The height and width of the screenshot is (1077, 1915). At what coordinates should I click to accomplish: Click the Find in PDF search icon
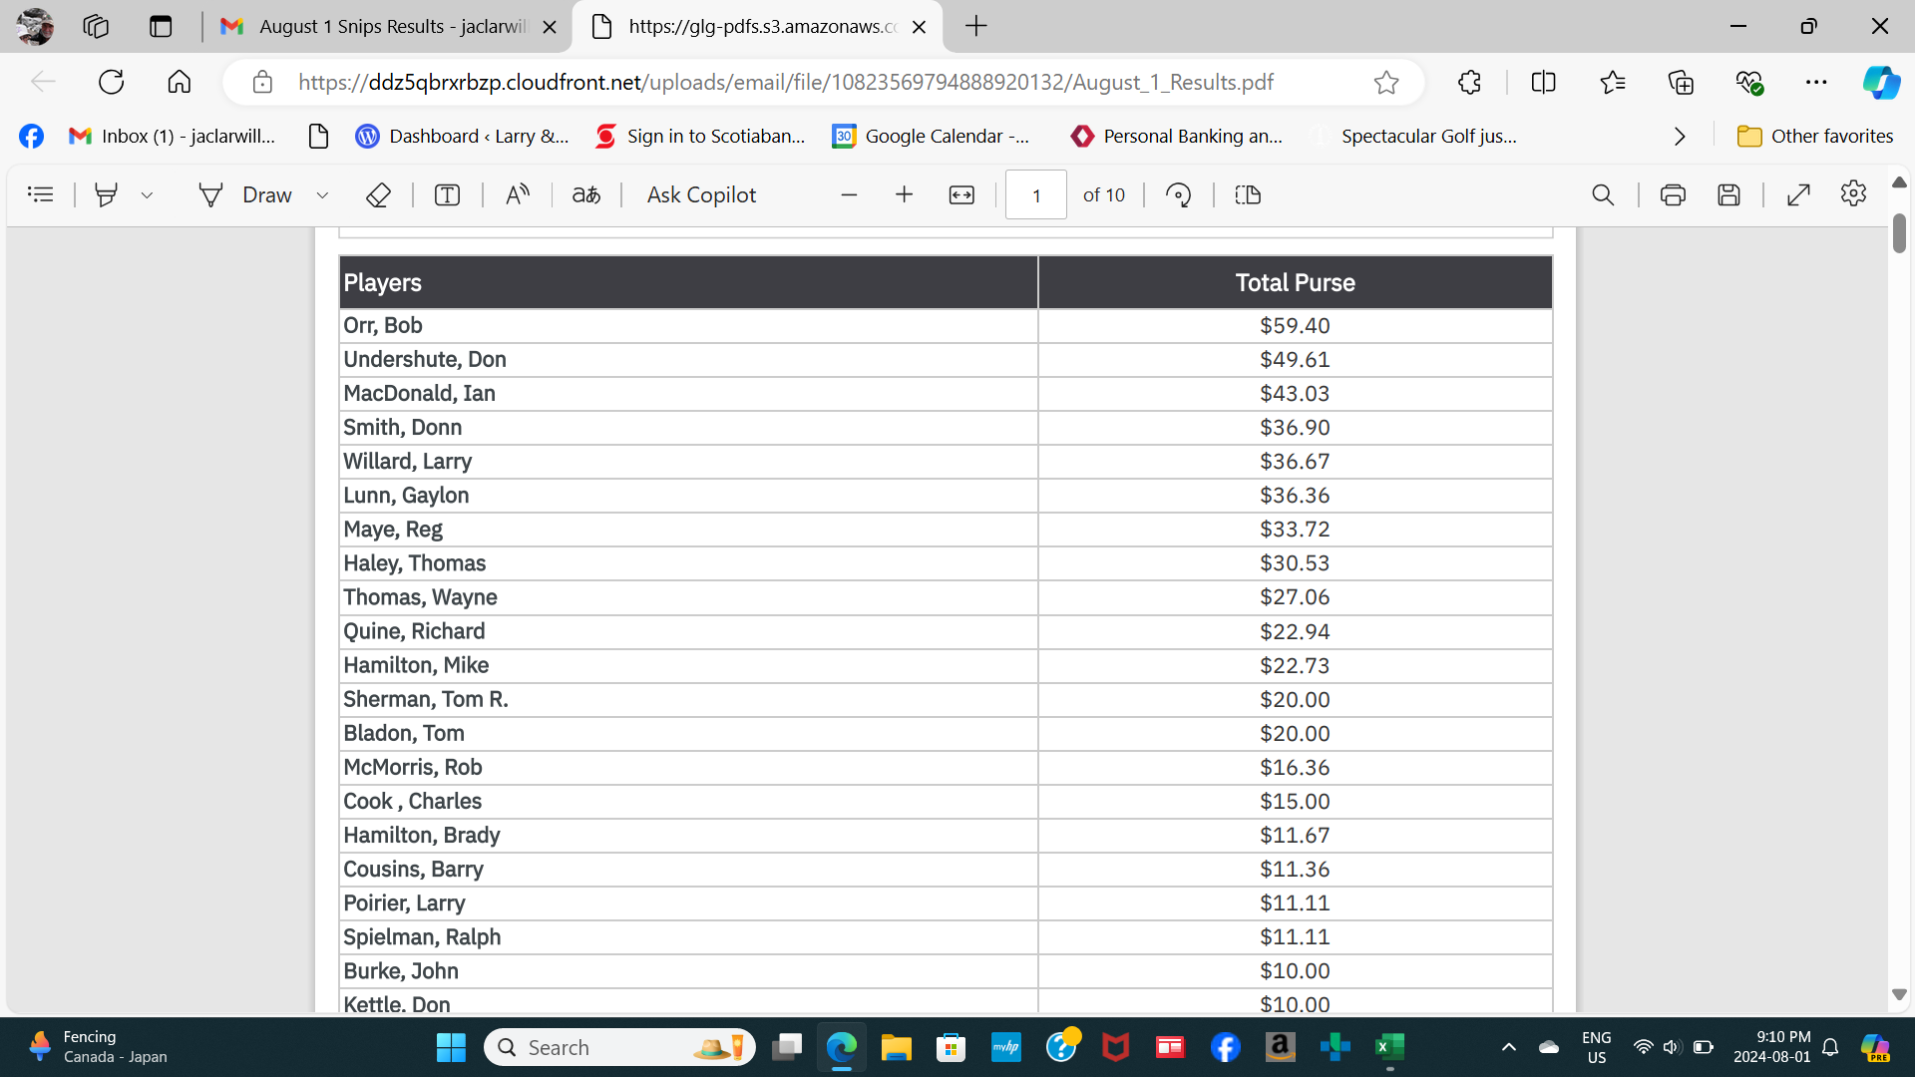[1603, 195]
